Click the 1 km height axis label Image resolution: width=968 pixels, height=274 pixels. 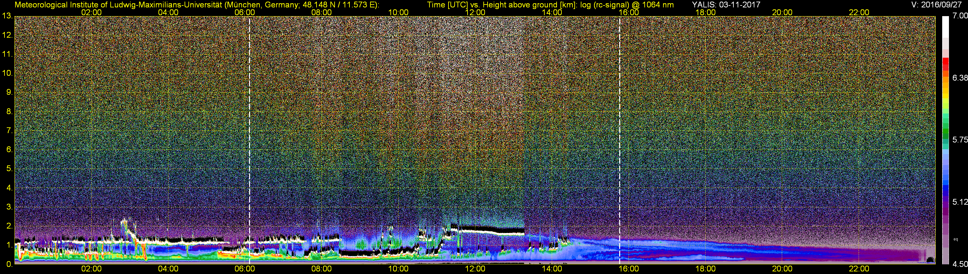(x=9, y=245)
